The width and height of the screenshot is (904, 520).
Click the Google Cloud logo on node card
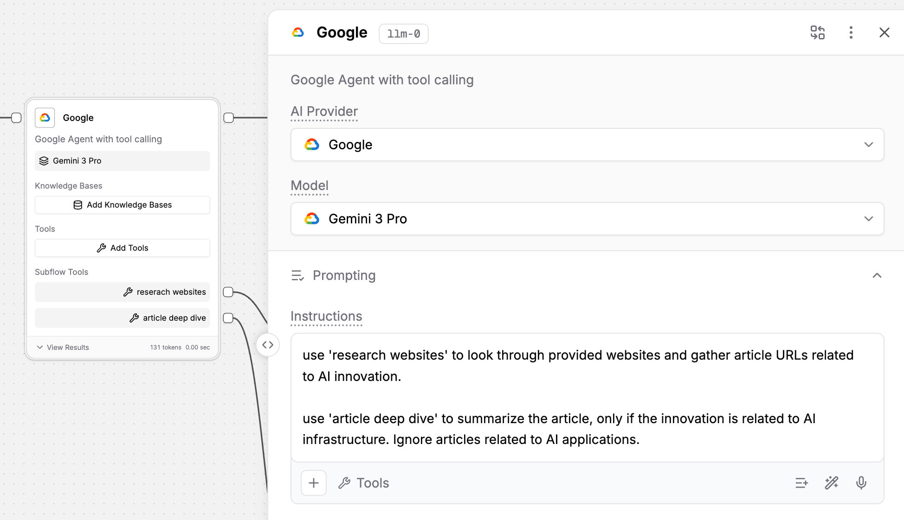[x=45, y=118]
